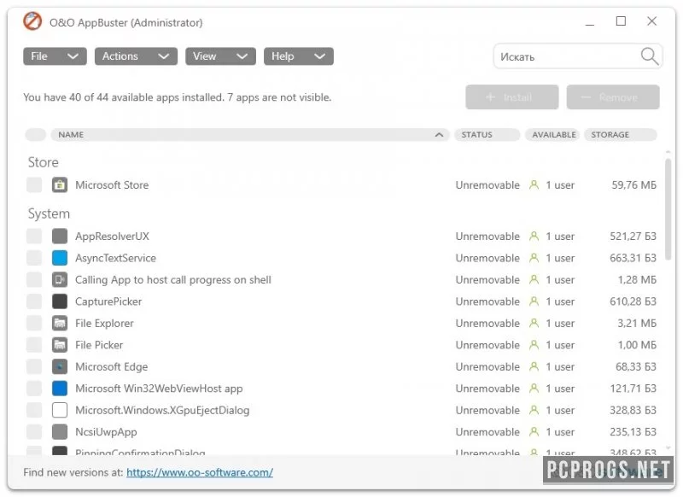Click the app list vertical scrollbar

click(x=668, y=210)
